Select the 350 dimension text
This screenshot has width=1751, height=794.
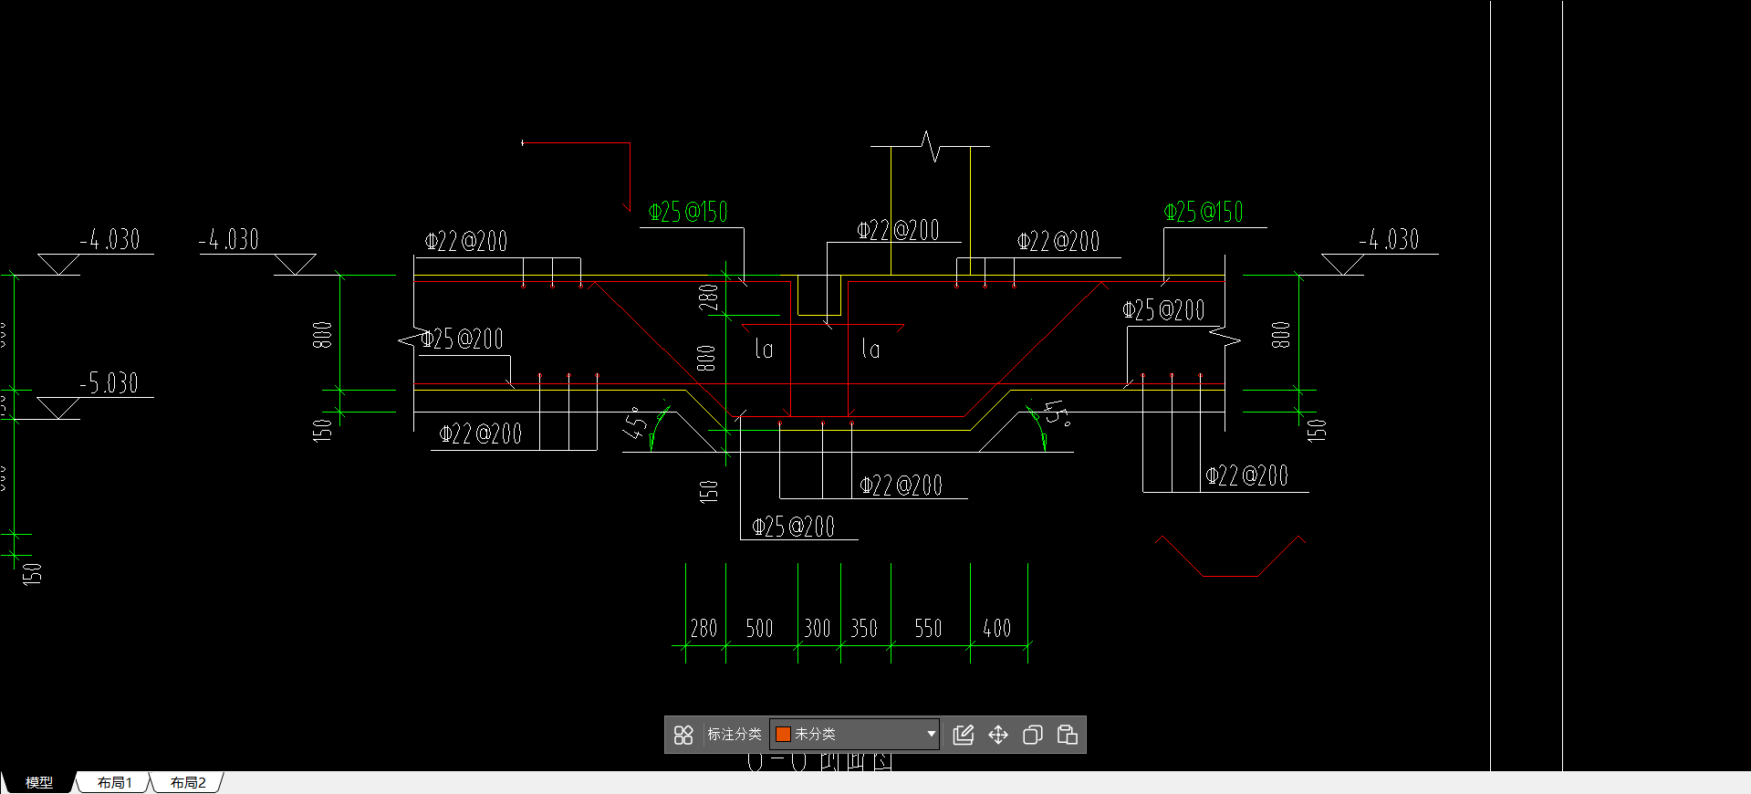click(864, 628)
